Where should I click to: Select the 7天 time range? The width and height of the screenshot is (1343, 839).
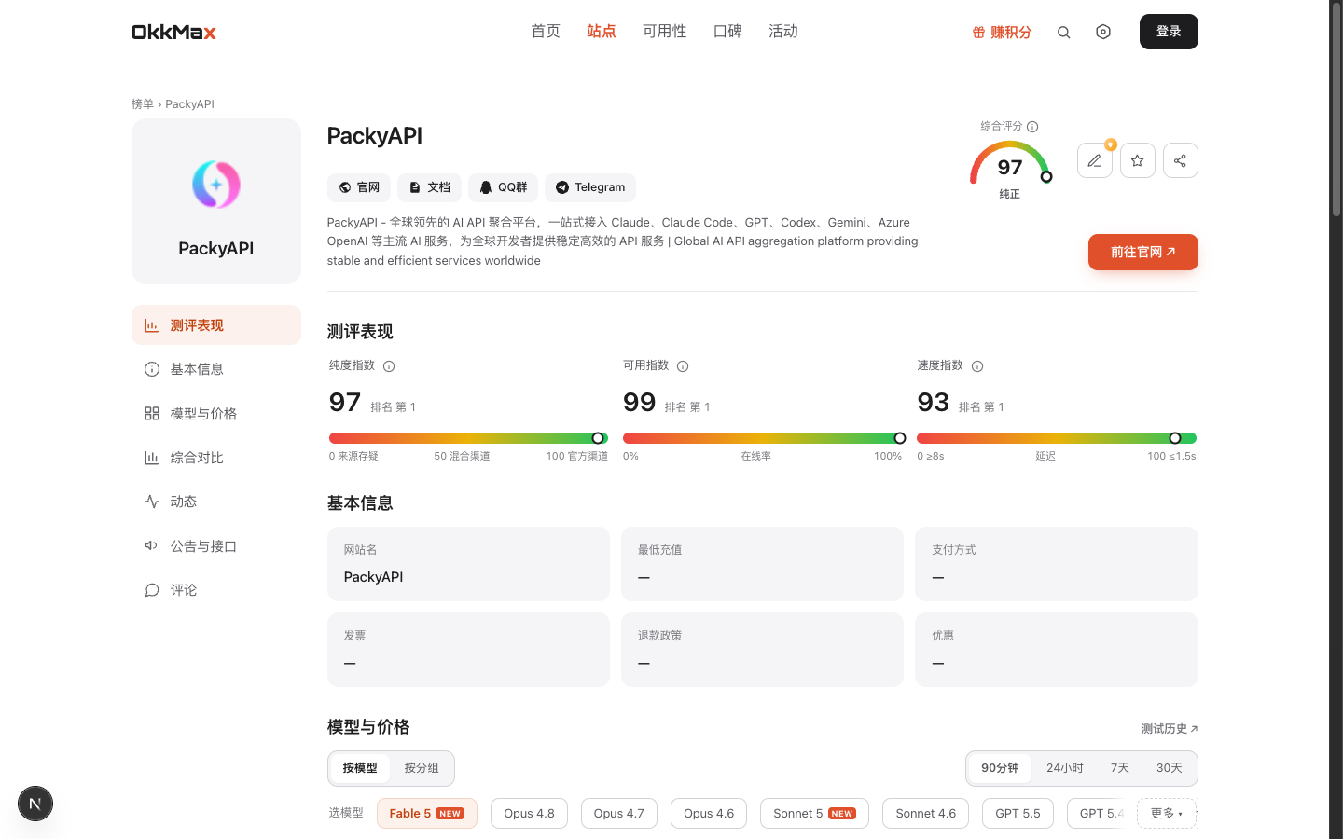coord(1120,768)
